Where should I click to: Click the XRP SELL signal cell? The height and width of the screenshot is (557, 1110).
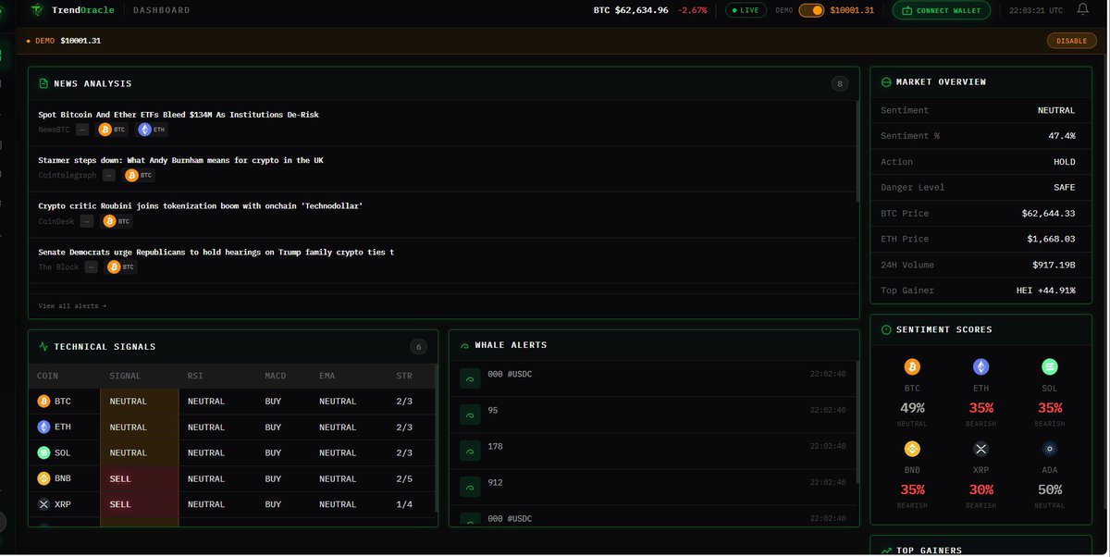pyautogui.click(x=140, y=504)
